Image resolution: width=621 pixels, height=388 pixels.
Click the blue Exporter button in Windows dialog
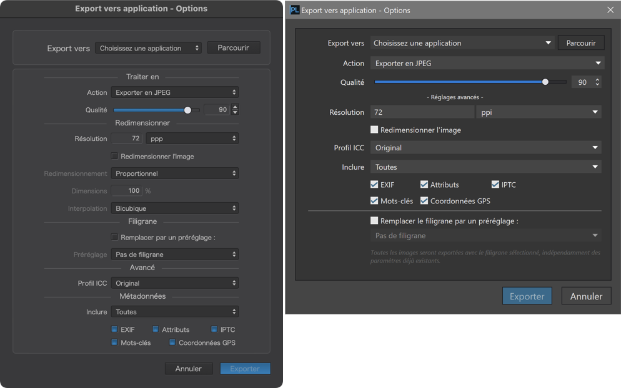(527, 296)
